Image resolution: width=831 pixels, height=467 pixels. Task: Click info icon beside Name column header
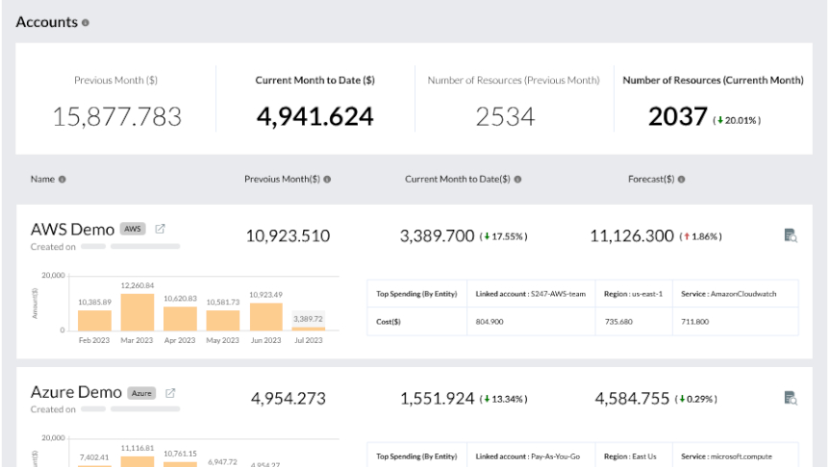click(x=62, y=180)
